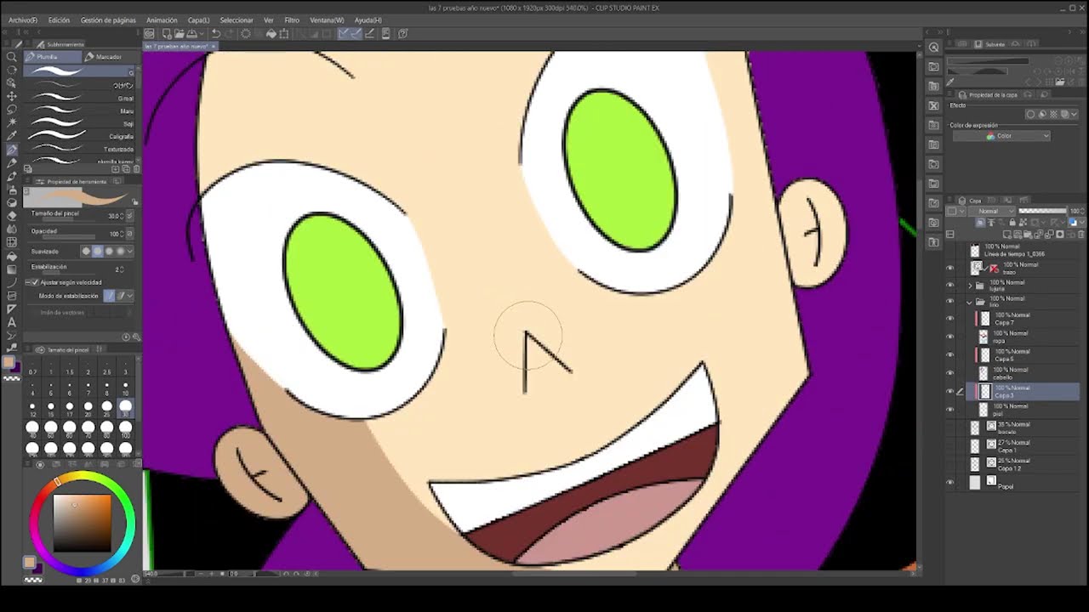Select the Pen tool in toolbar

point(12,150)
